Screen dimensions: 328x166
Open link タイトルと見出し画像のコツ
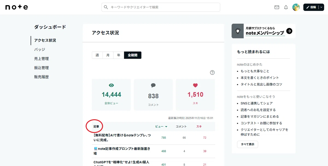point(262,84)
